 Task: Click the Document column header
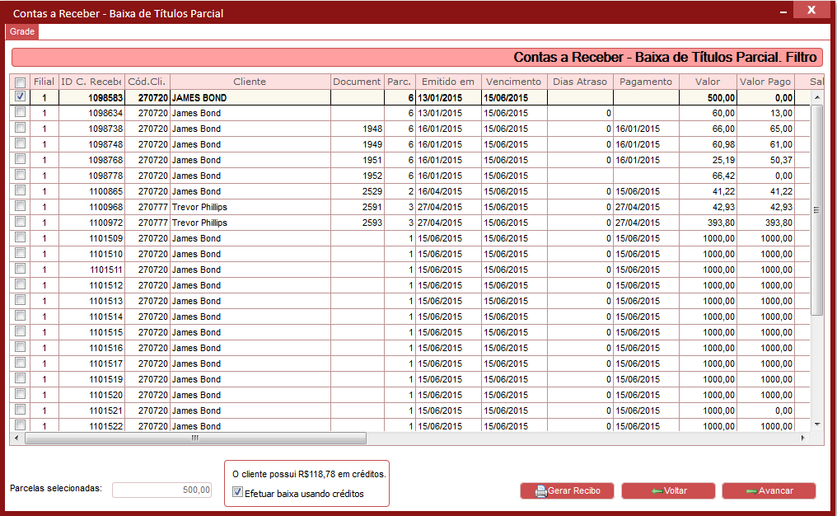coord(357,82)
